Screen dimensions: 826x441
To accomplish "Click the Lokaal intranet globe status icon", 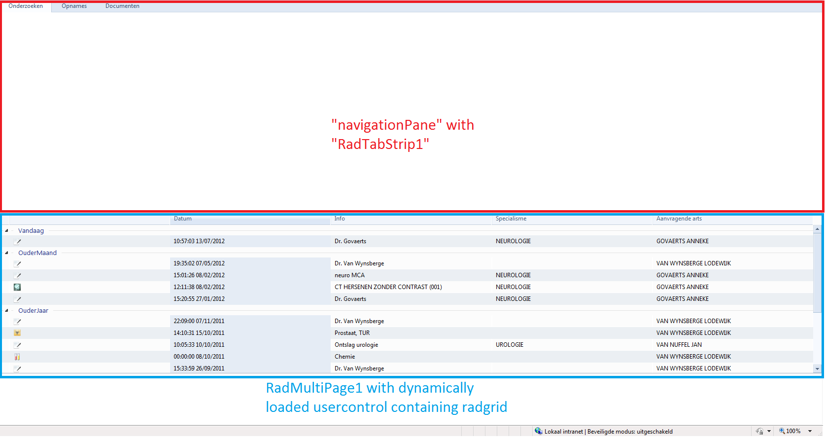I will click(539, 431).
